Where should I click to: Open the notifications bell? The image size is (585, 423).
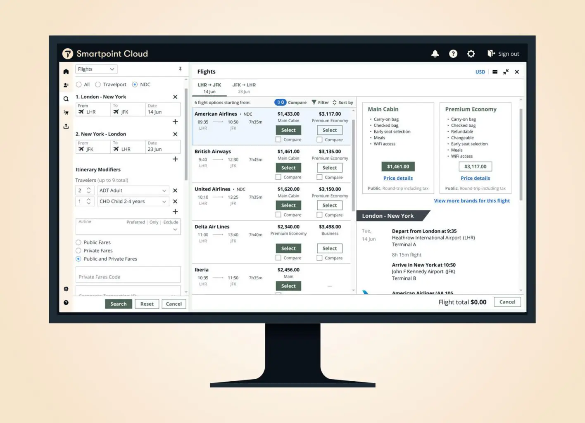coord(435,54)
